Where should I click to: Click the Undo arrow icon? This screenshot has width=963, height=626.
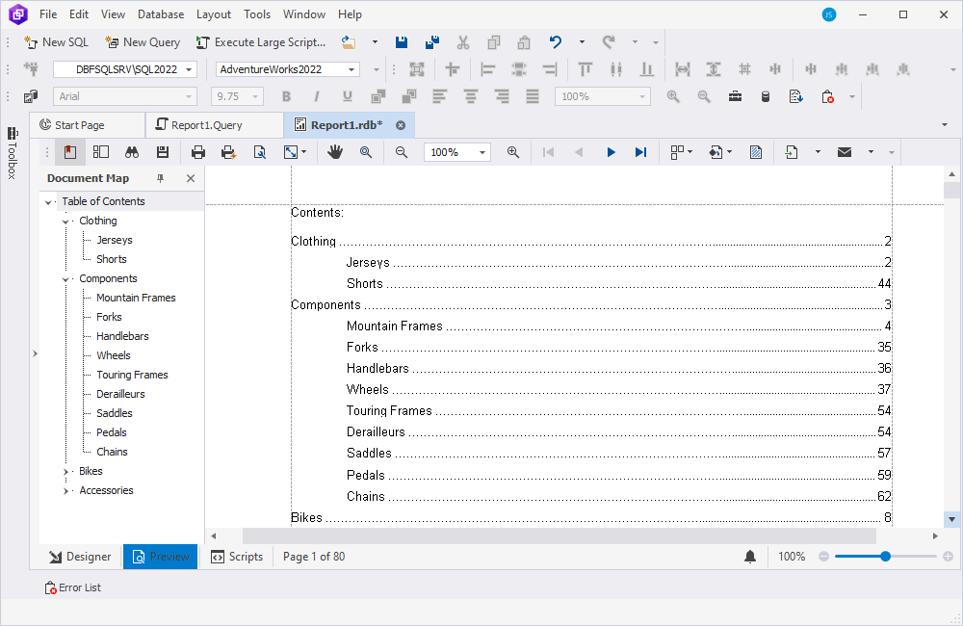pyautogui.click(x=556, y=42)
